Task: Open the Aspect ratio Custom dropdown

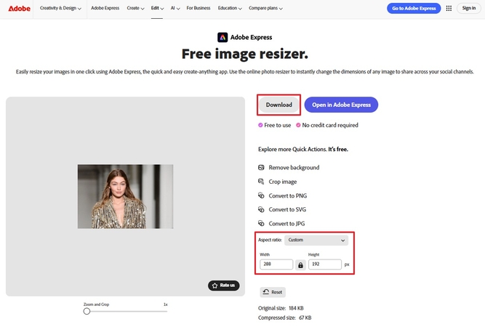Action: point(316,240)
